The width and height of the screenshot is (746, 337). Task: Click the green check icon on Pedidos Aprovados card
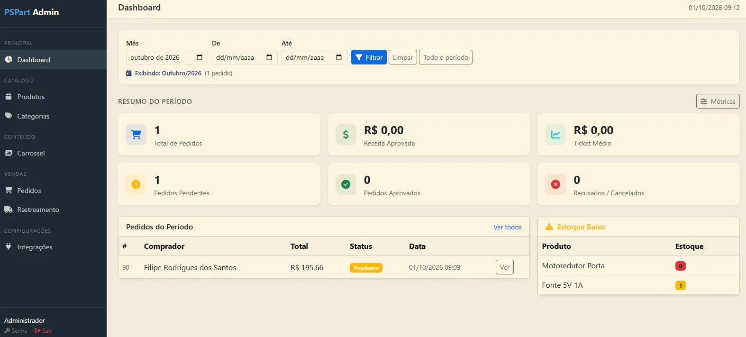pyautogui.click(x=346, y=184)
